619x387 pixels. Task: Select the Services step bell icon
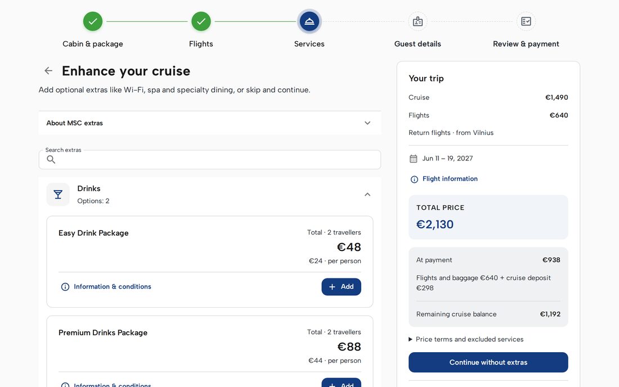[x=309, y=21]
